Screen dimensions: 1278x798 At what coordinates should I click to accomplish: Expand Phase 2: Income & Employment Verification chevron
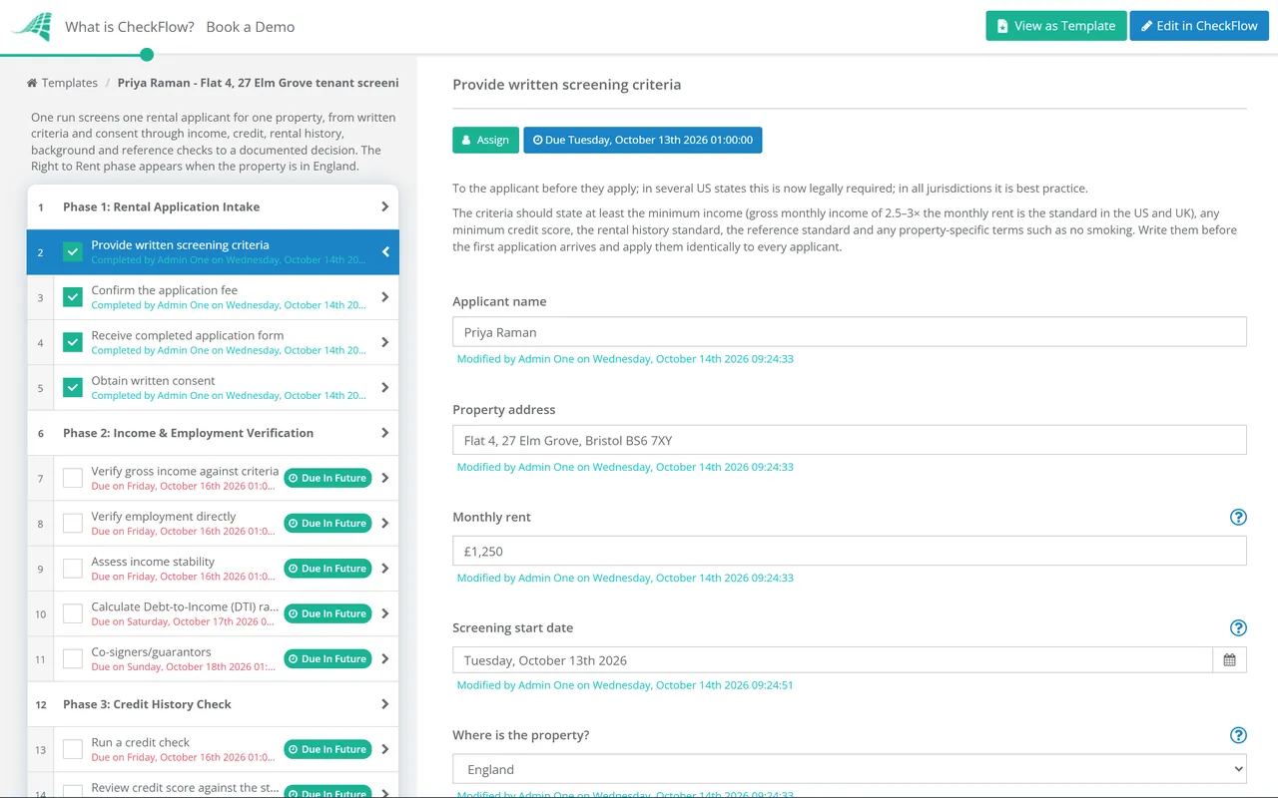pyautogui.click(x=385, y=433)
